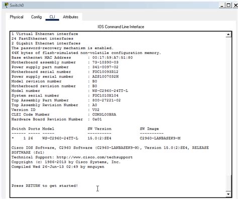
Task: Click 'Press RETURN to get started!' line
Action: tap(45, 185)
